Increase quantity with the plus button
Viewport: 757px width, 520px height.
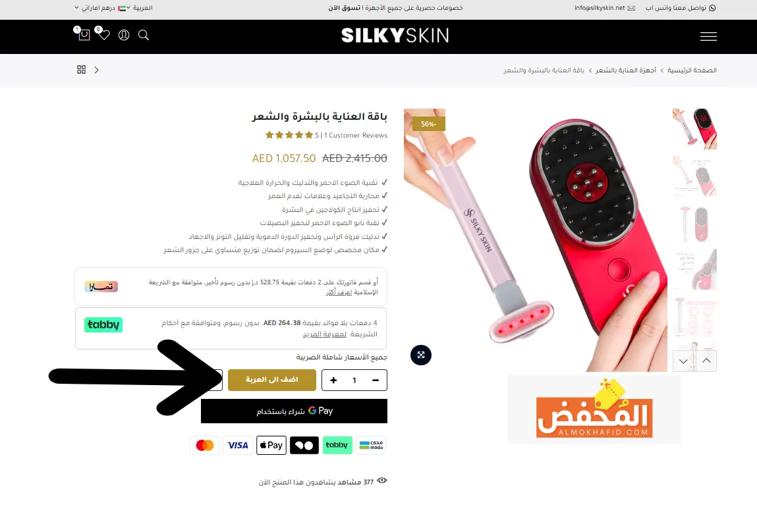[333, 380]
